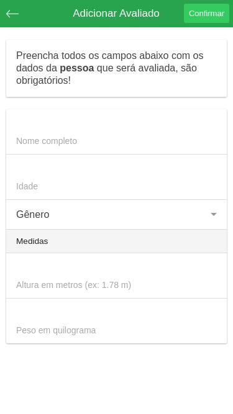
Task: Tap the blank area below the form
Action: tap(117, 379)
